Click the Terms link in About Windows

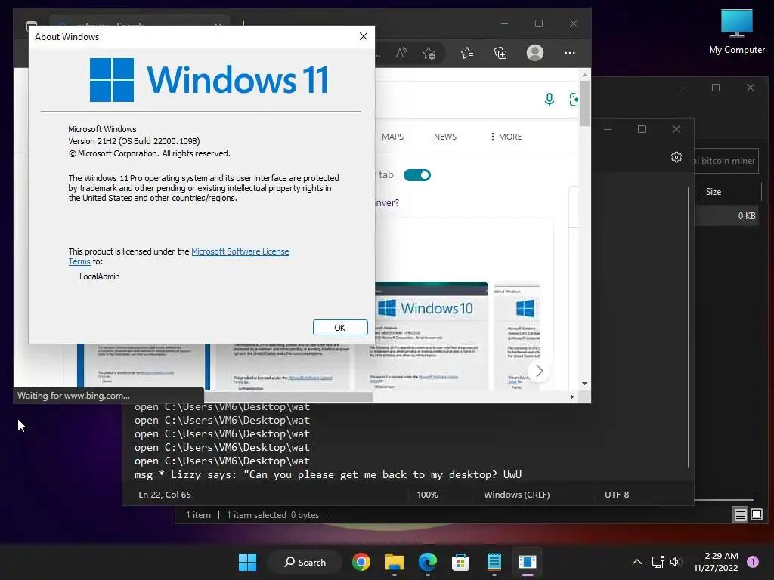79,261
